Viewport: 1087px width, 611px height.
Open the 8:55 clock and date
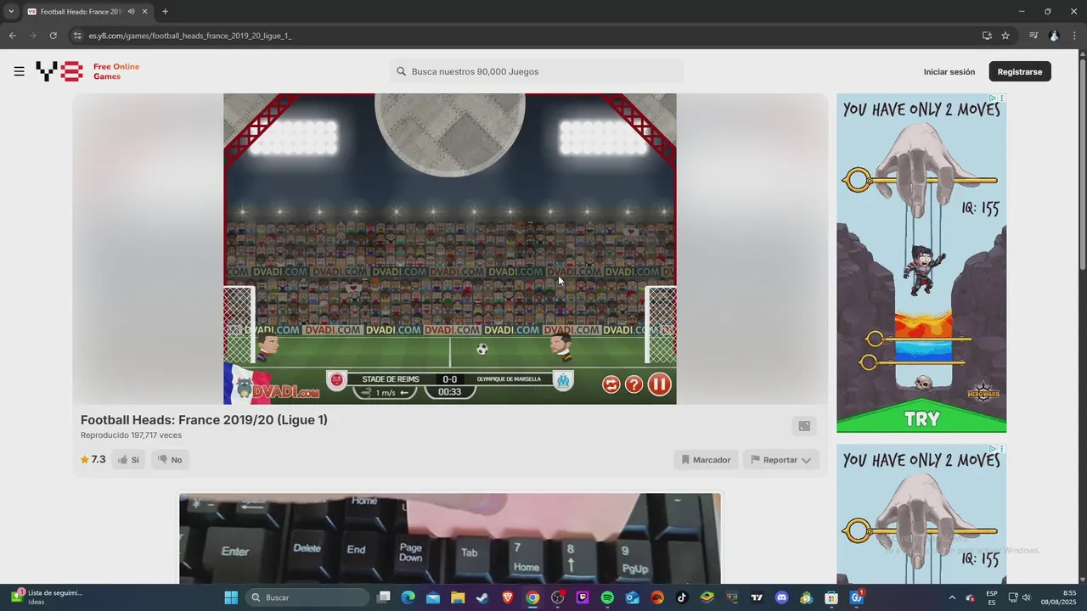pos(1058,597)
